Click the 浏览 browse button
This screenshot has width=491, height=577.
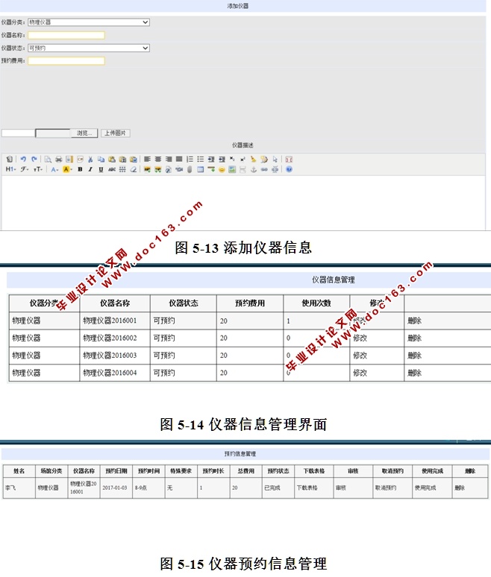84,133
